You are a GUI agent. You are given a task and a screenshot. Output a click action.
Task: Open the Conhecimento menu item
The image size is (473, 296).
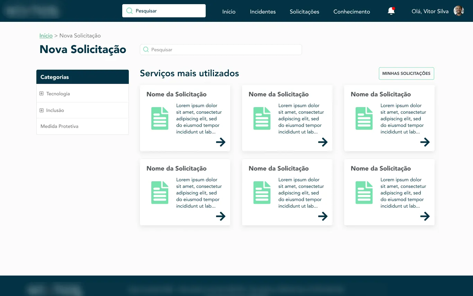click(351, 11)
